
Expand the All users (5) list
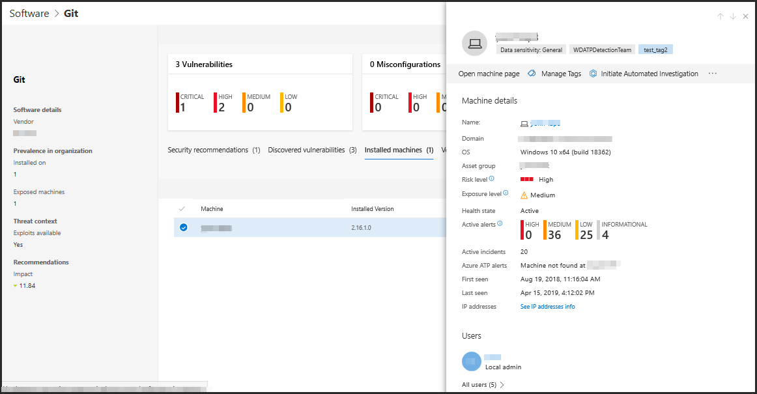483,385
